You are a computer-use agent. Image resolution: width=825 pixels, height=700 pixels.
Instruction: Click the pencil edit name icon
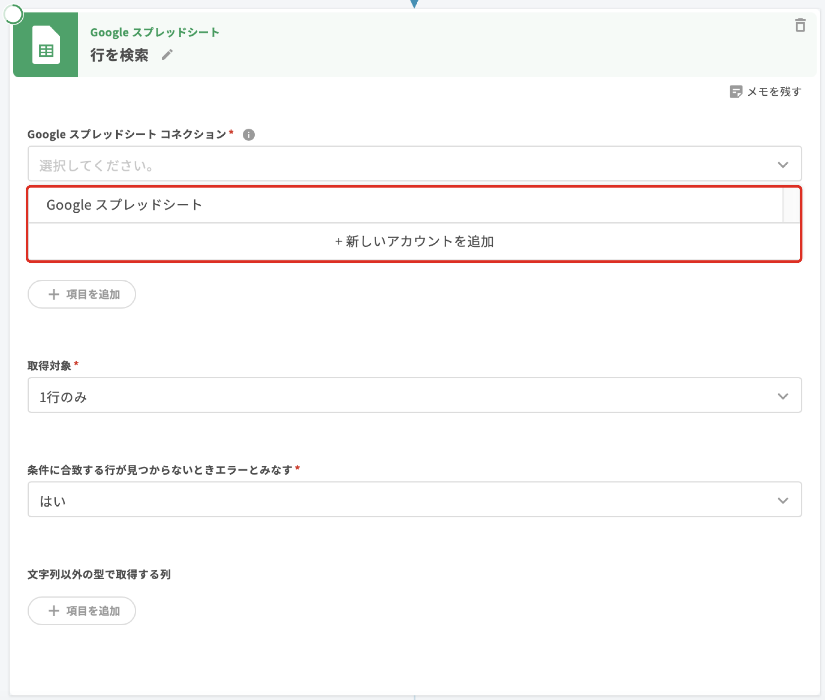tap(167, 55)
